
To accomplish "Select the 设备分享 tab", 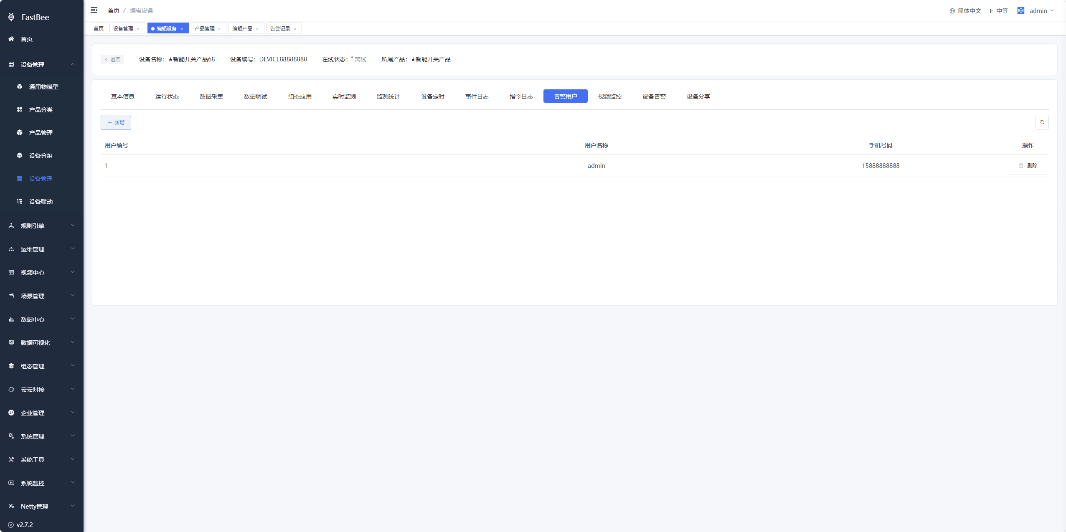I will click(x=698, y=96).
